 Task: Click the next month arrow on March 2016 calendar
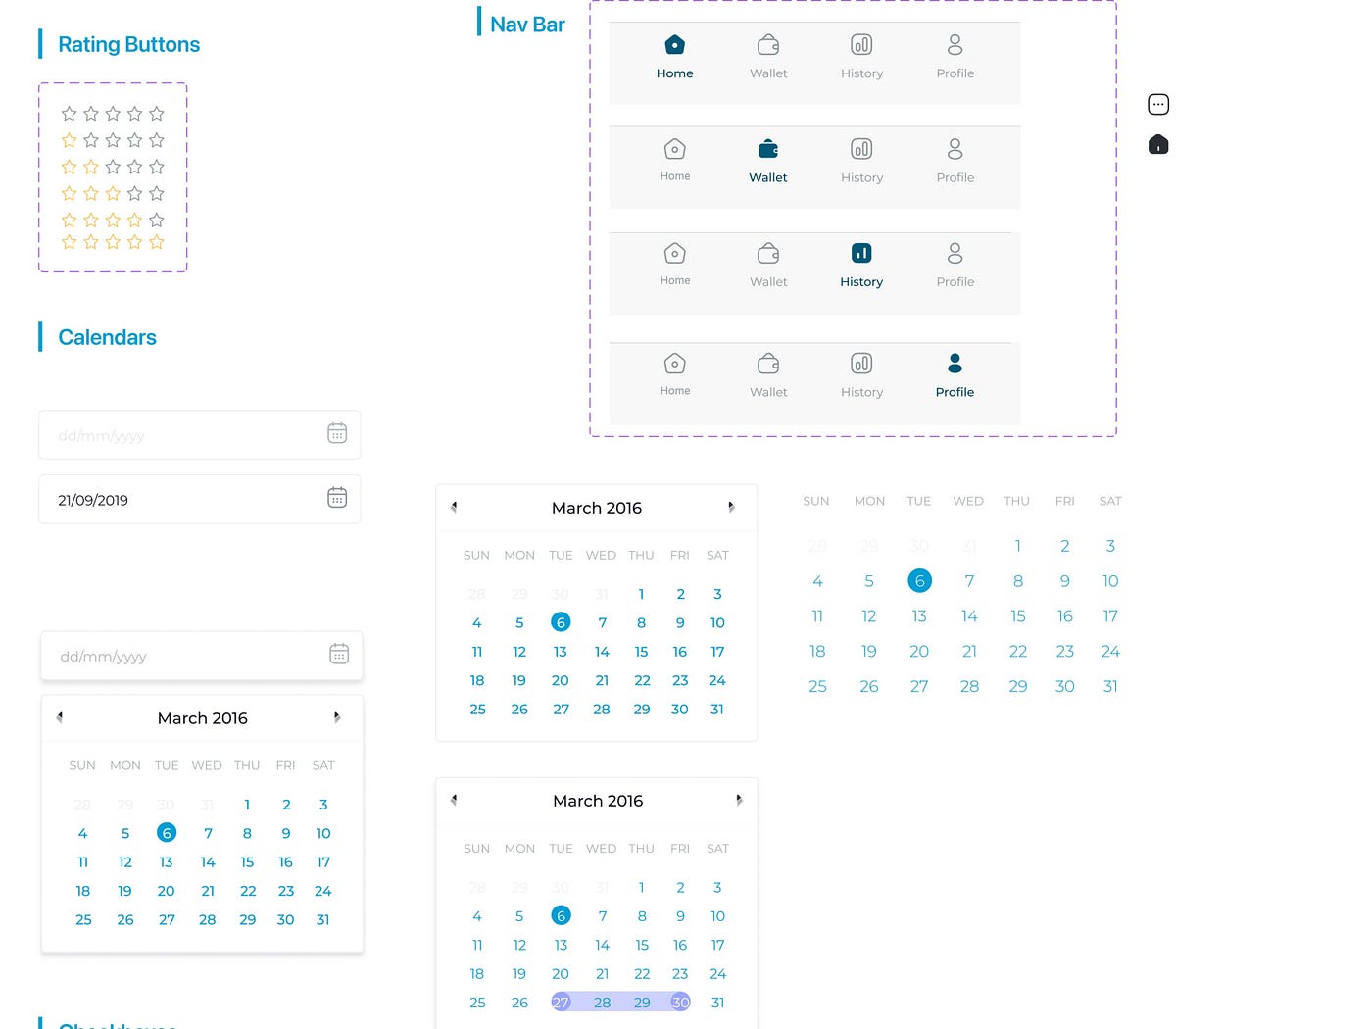click(732, 507)
